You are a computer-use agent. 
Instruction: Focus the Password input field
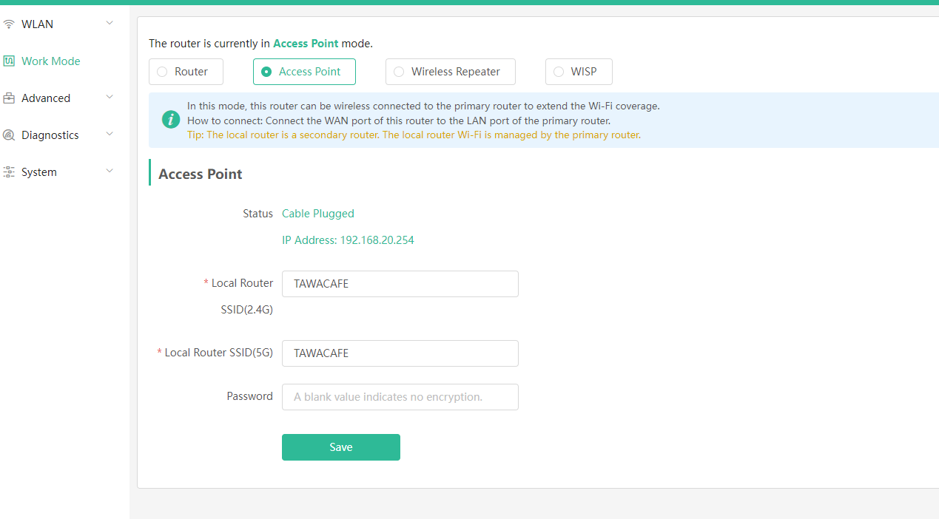(x=400, y=397)
